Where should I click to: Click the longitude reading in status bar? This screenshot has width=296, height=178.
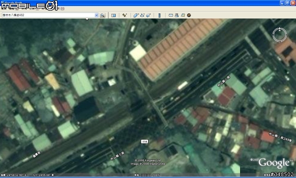pyautogui.click(x=43, y=175)
